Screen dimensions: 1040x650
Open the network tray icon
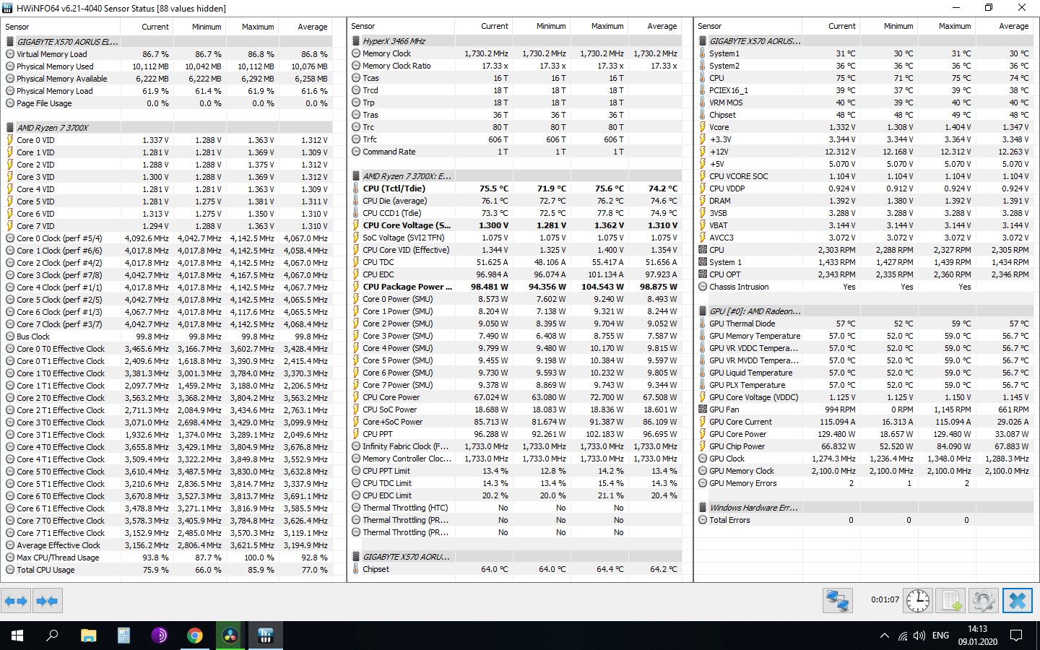pos(902,636)
